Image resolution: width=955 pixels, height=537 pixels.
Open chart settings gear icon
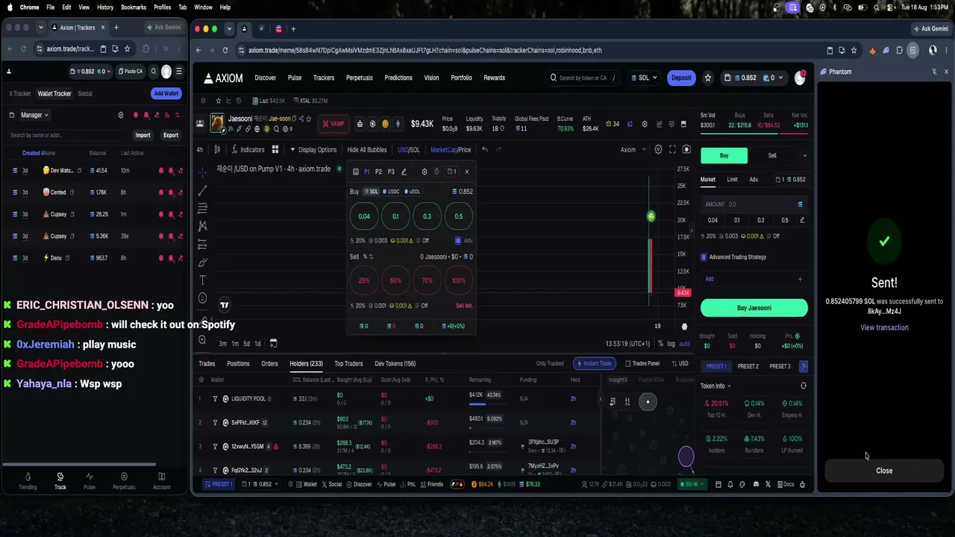pos(658,149)
